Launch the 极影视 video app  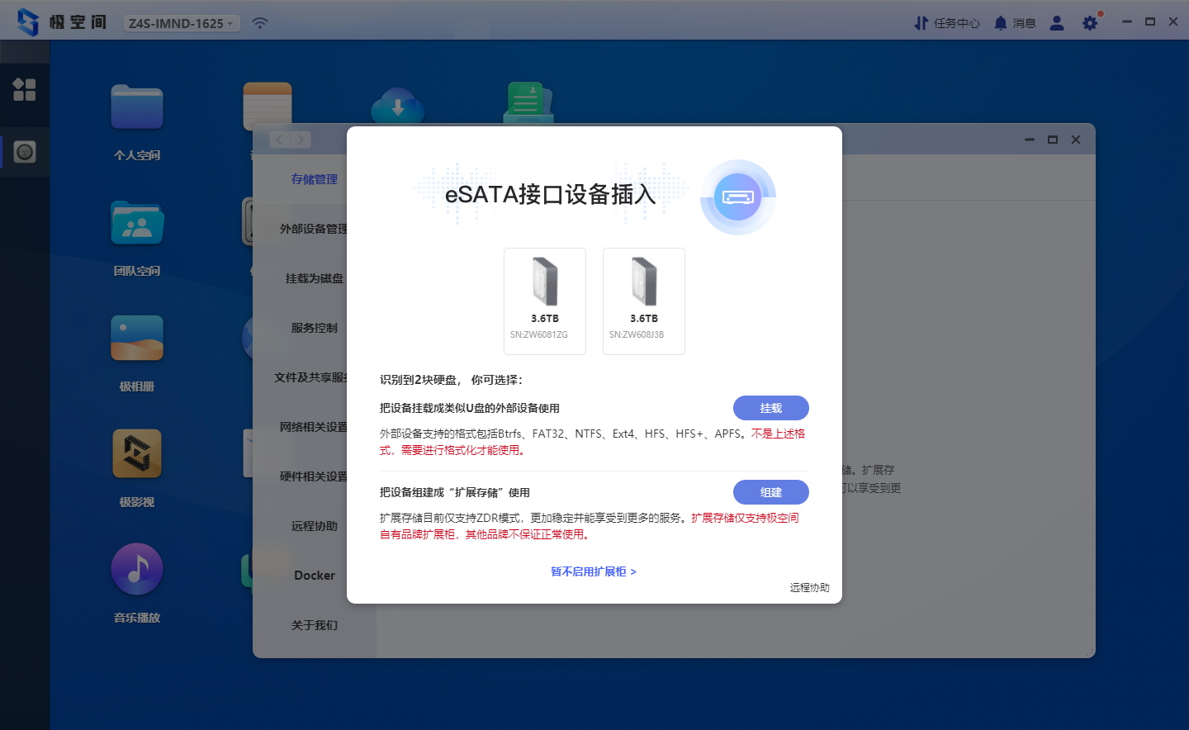[x=137, y=453]
